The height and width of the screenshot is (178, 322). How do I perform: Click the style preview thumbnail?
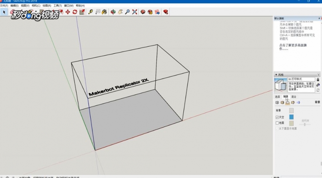pyautogui.click(x=280, y=85)
